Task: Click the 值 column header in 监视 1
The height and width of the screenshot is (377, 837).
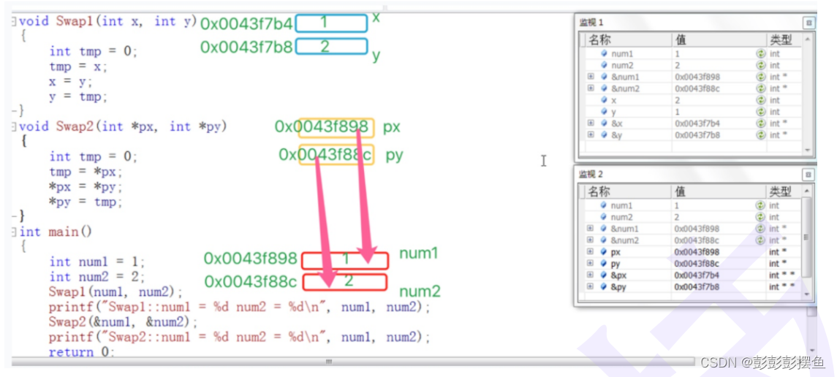Action: (719, 40)
